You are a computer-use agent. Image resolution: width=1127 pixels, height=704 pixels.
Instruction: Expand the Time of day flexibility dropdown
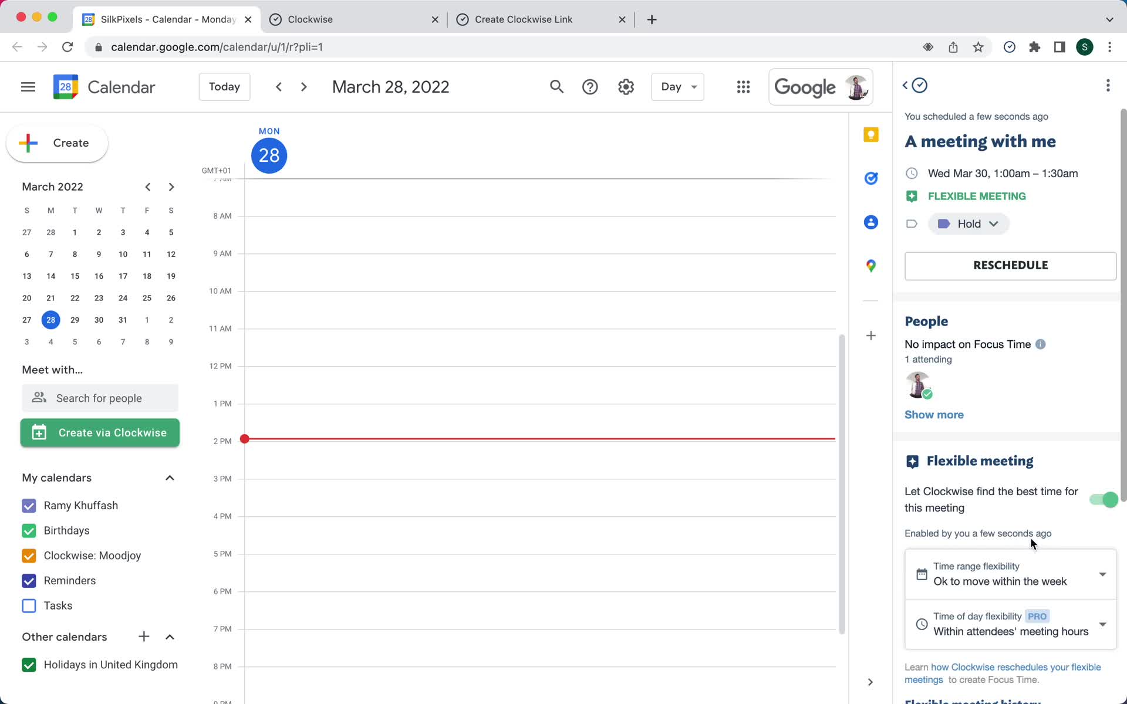[x=1102, y=624]
